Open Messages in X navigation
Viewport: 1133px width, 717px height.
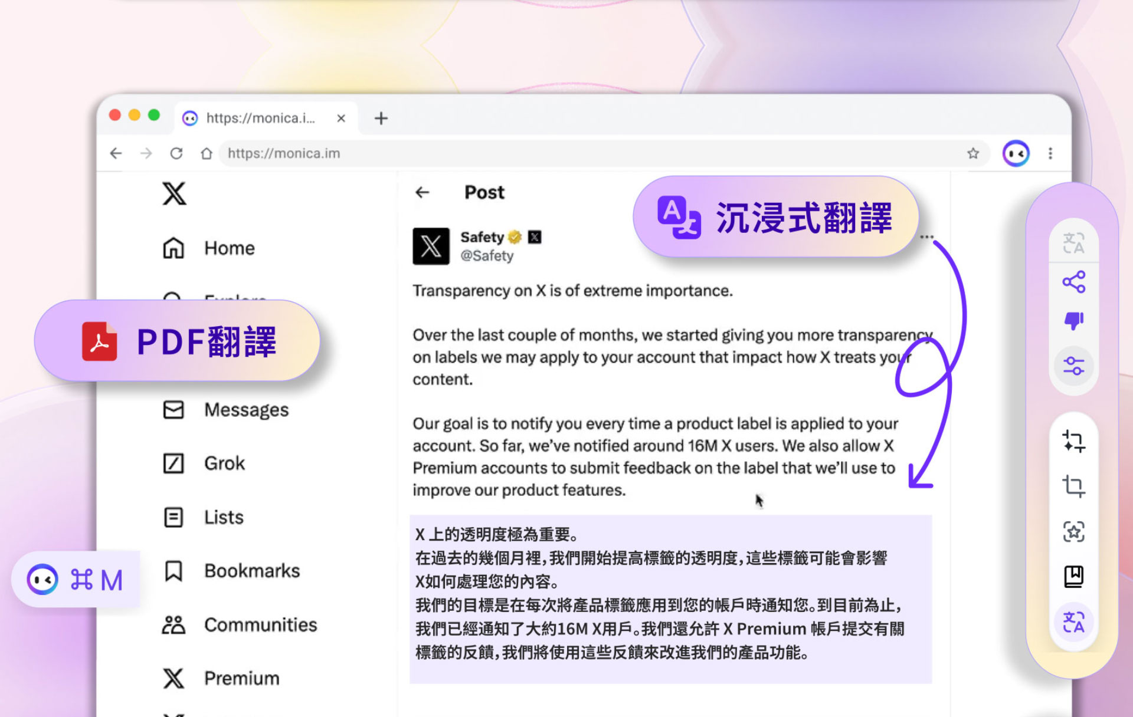coord(245,410)
